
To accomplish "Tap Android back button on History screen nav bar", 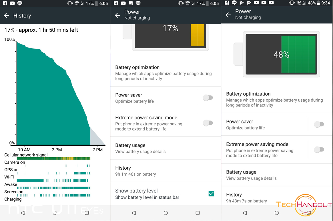I will coord(23,213).
